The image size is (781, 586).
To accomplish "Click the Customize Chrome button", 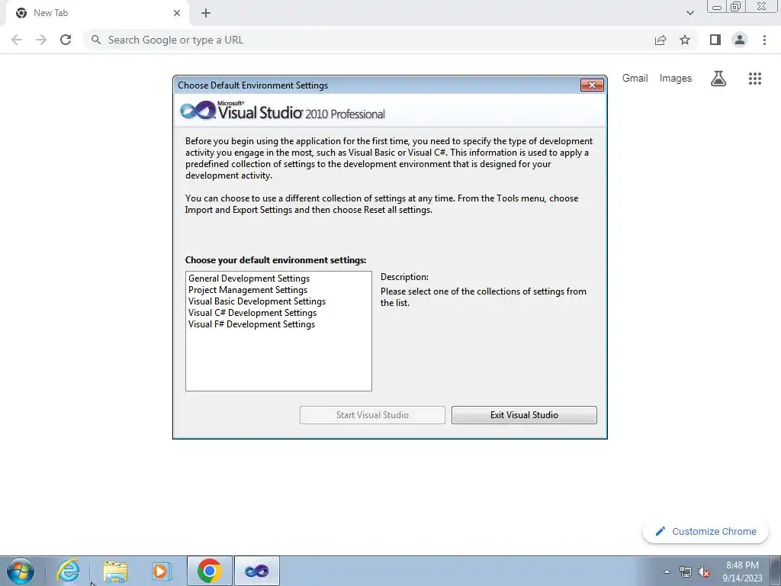I will click(x=705, y=532).
